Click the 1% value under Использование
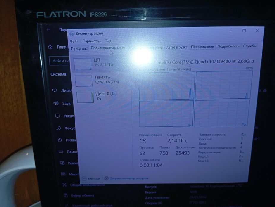This screenshot has height=207, width=275. coord(143,141)
